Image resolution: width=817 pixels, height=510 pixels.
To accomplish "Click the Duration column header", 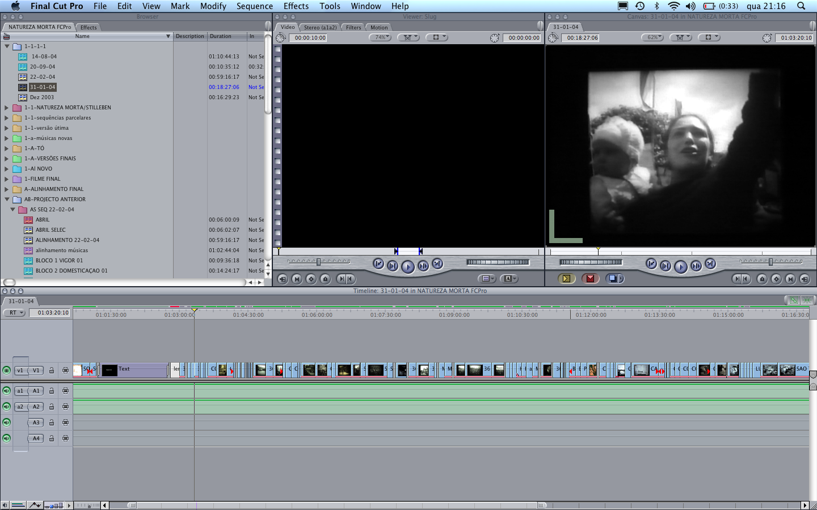I will pyautogui.click(x=226, y=36).
